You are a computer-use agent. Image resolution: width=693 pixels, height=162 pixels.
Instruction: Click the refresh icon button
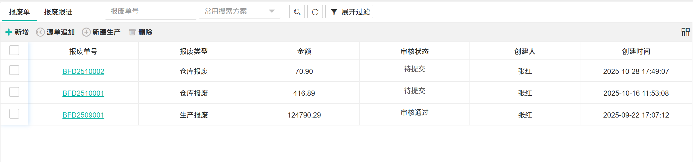(315, 12)
